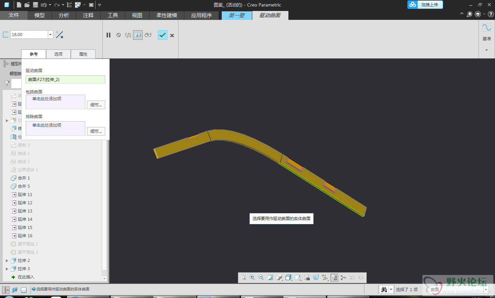The width and height of the screenshot is (495, 298).
Task: Click the New file icon in quick access toolbar
Action: pos(19,5)
